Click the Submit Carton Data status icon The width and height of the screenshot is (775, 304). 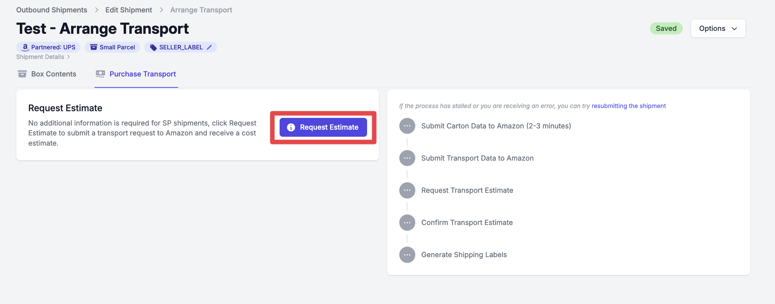click(x=407, y=126)
